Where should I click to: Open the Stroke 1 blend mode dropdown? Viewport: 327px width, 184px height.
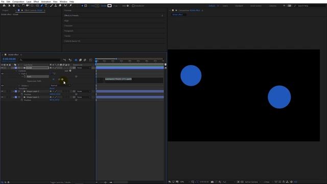click(60, 85)
